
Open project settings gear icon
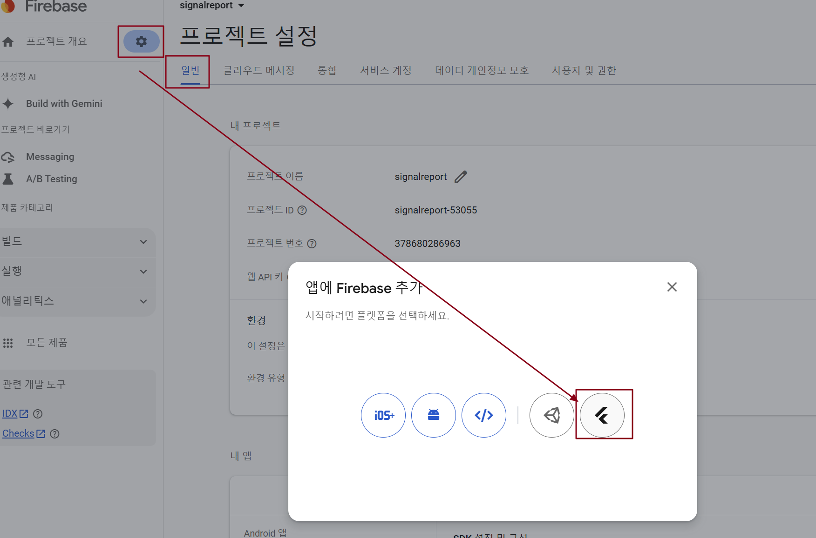[141, 41]
